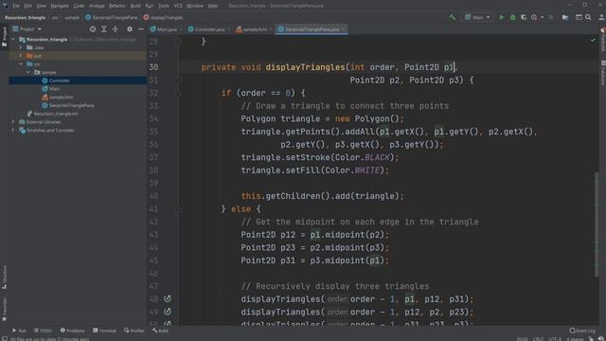The image size is (606, 341).
Task: Click recursive call gutter icon on line 48
Action: pos(168,298)
